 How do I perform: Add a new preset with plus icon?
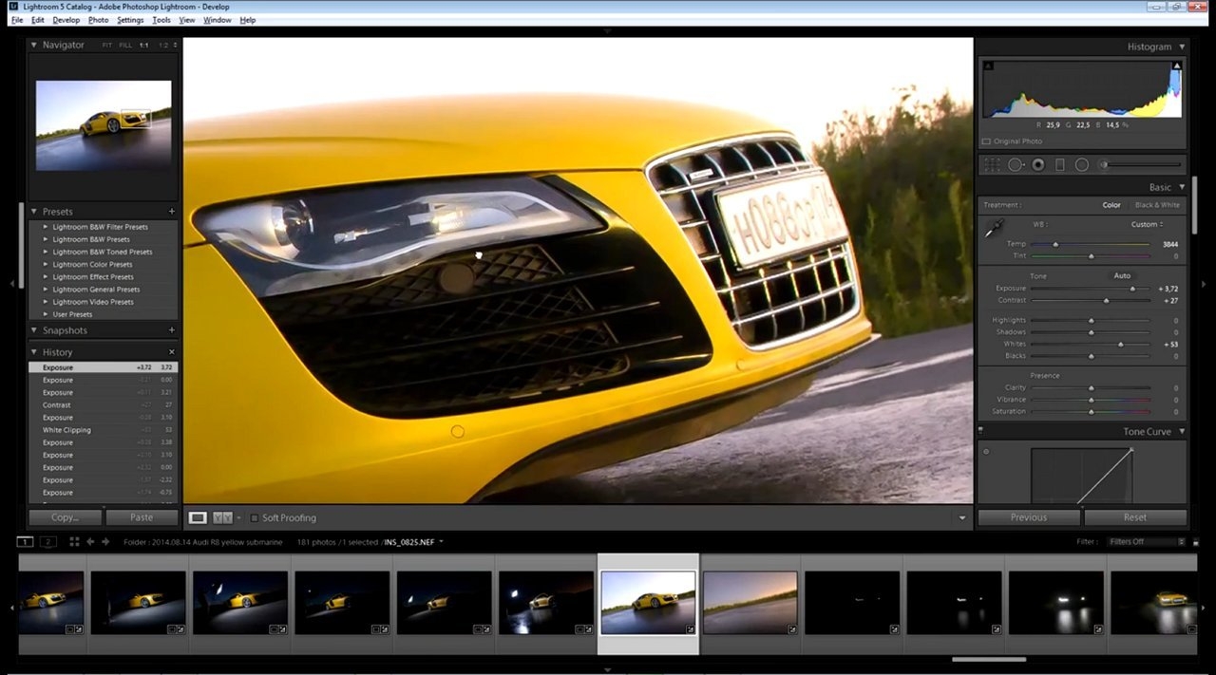click(x=172, y=212)
